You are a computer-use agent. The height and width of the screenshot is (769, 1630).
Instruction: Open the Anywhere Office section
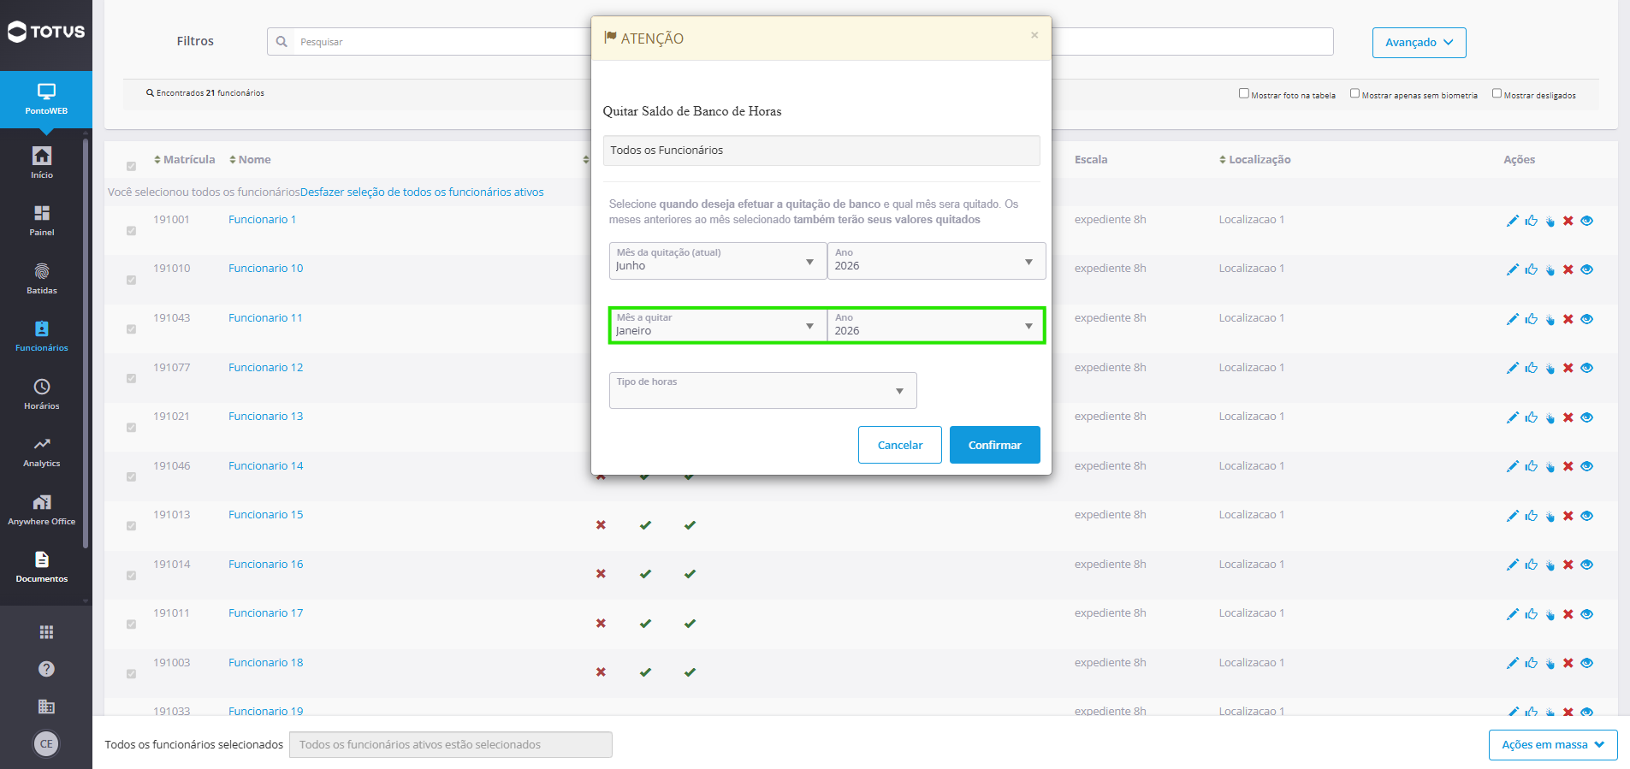click(x=42, y=509)
